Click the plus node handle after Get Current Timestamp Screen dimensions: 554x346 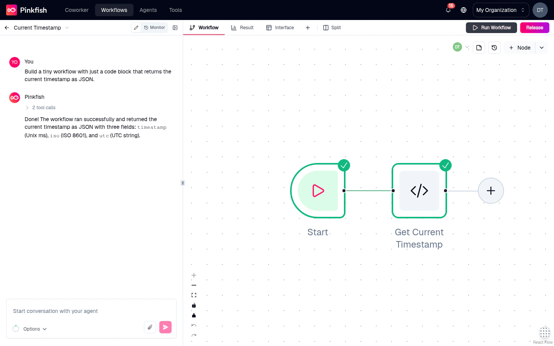pos(491,191)
